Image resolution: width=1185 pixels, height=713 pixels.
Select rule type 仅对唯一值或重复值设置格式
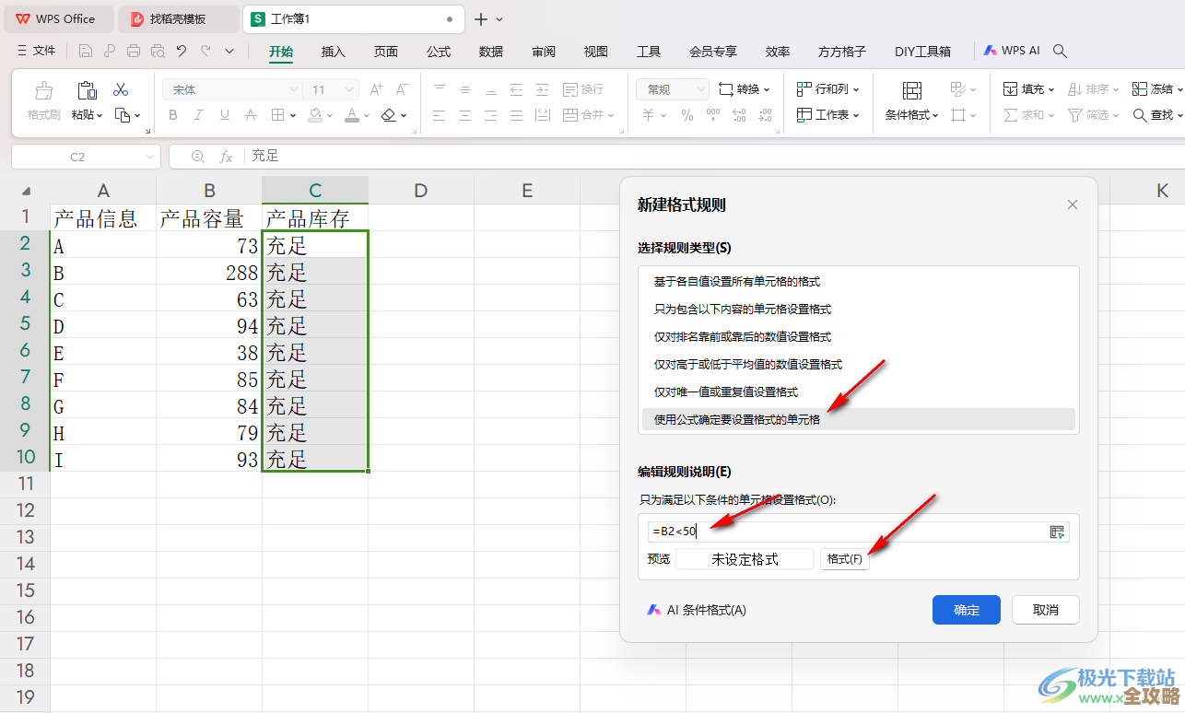[728, 391]
